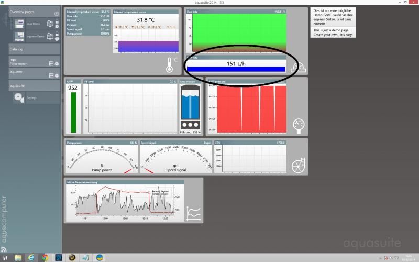Click save icon for mps Flow meter

(x=50, y=63)
